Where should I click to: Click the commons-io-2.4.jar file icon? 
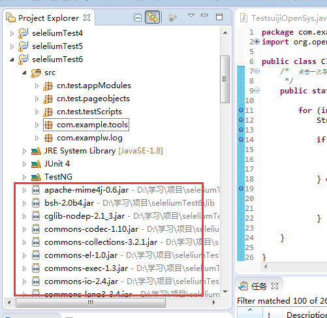click(x=36, y=281)
